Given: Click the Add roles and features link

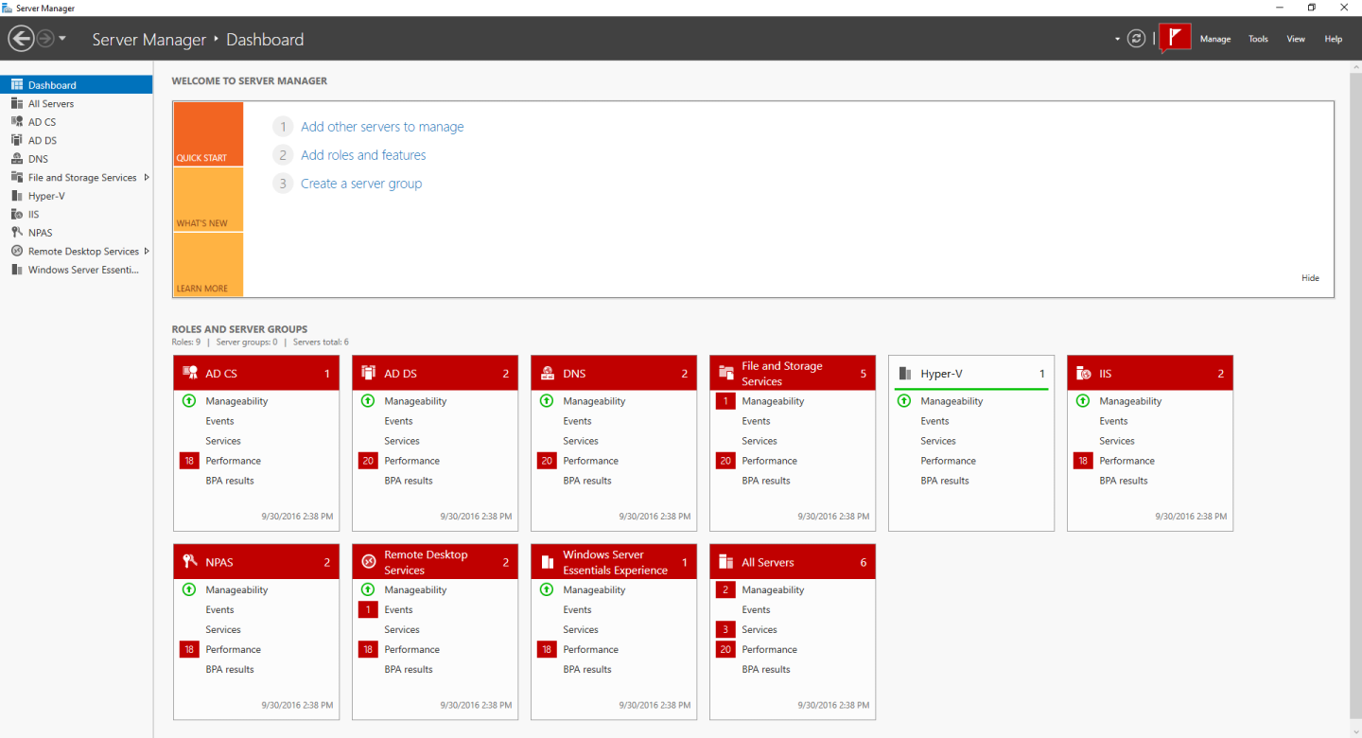Looking at the screenshot, I should pos(363,154).
